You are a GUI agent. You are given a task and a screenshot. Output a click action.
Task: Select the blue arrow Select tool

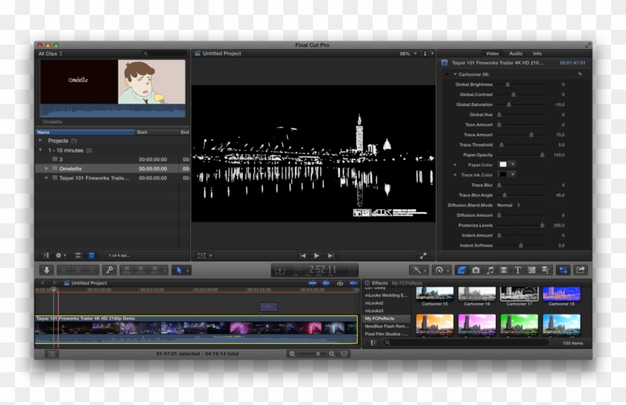point(180,270)
